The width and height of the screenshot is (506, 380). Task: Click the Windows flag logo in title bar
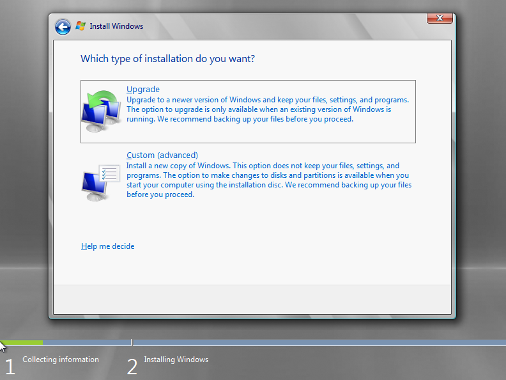coord(80,26)
